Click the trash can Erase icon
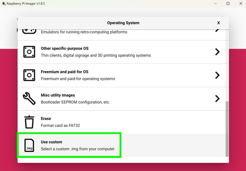This screenshot has width=246, height=171. pyautogui.click(x=29, y=122)
